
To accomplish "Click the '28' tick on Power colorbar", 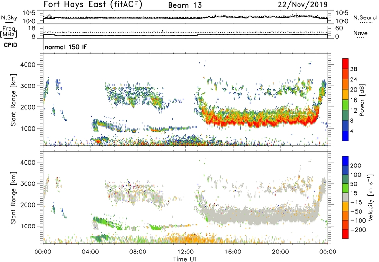I will click(353, 69).
